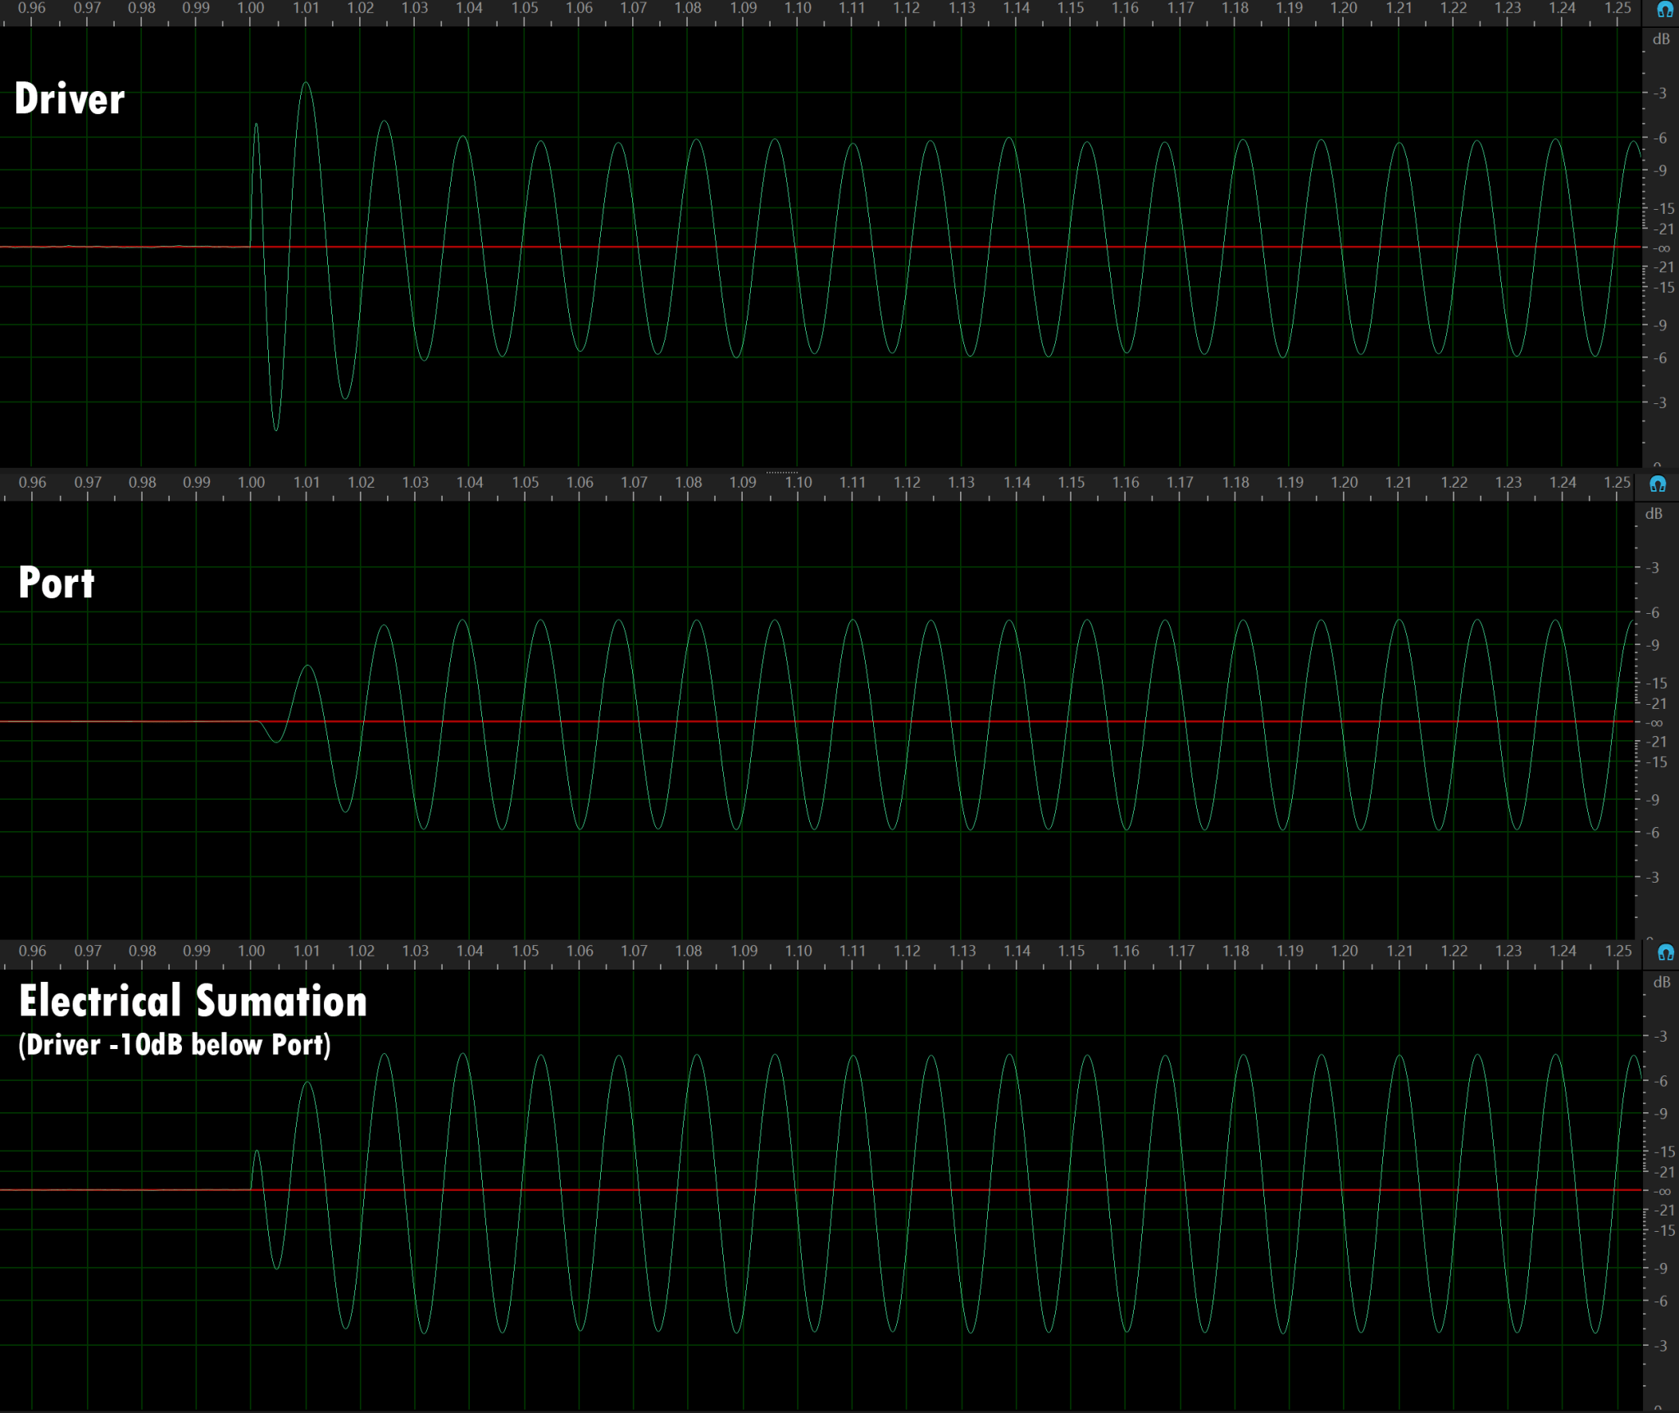Viewport: 1679px width, 1413px height.
Task: Click the 1.05 mark on Port's time ruler
Action: tap(526, 483)
